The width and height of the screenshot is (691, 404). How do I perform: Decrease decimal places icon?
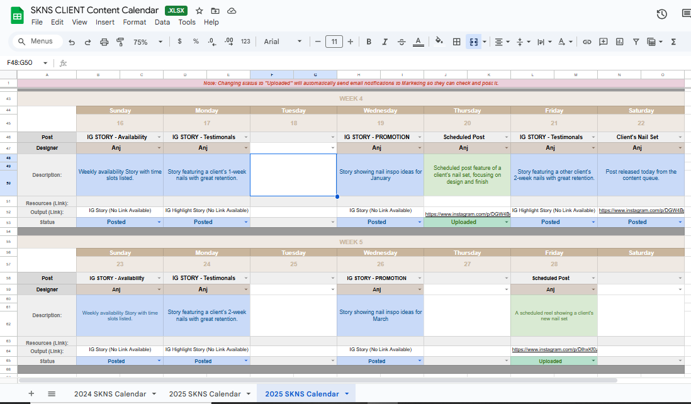point(212,42)
